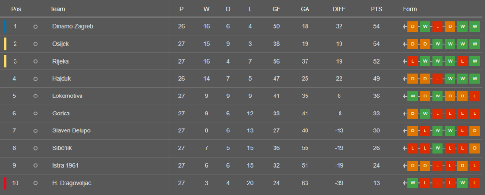Sort table by PTS column header
The image size is (485, 195).
[x=376, y=9]
